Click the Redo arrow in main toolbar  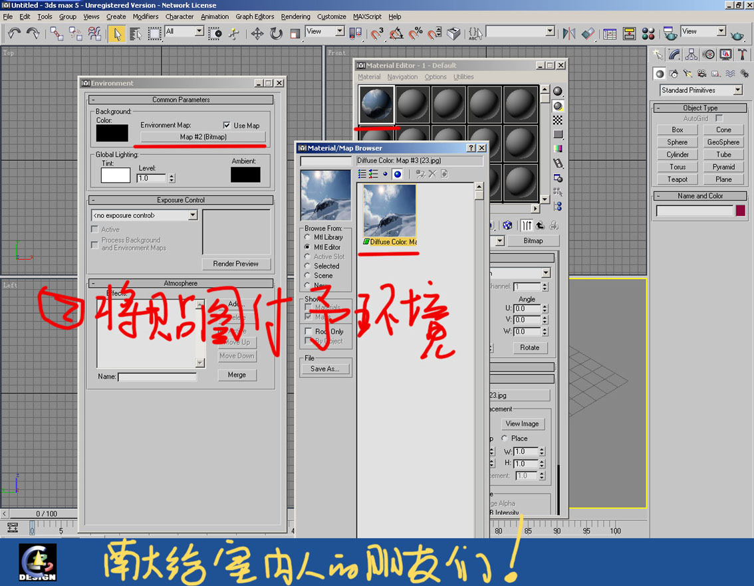click(x=33, y=34)
